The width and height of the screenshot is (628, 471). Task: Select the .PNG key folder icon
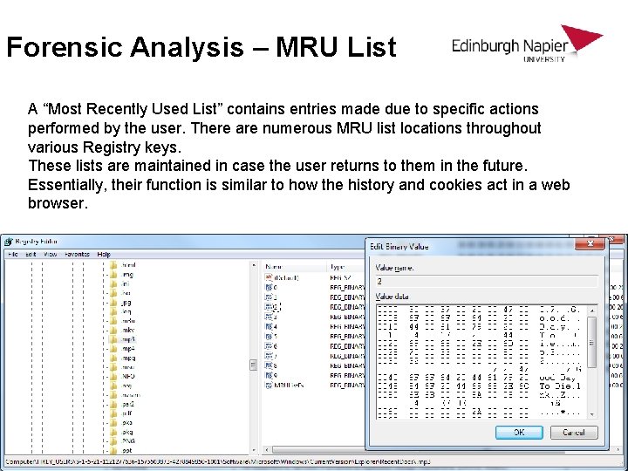click(113, 441)
